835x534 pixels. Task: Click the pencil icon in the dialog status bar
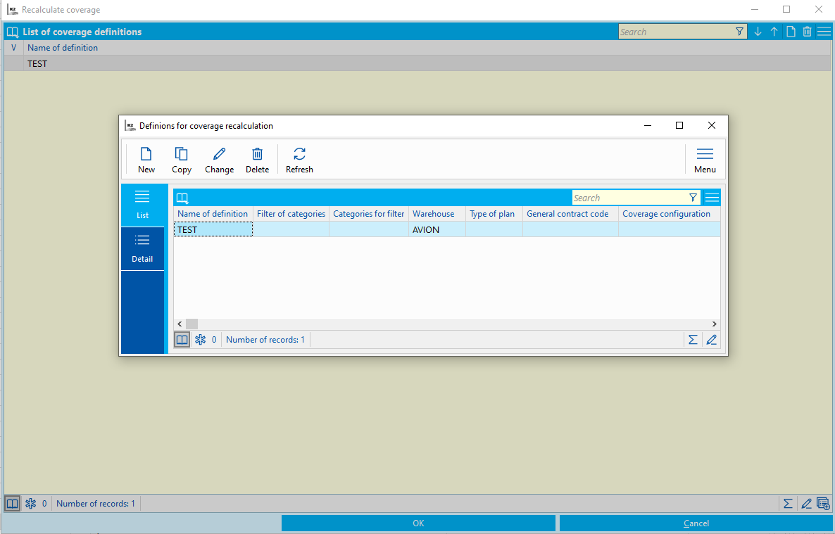pyautogui.click(x=712, y=340)
